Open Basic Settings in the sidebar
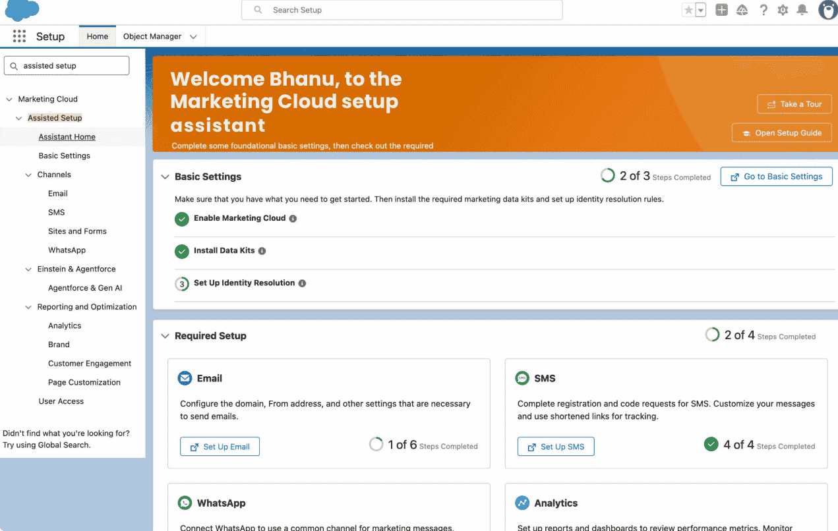The image size is (838, 531). click(65, 156)
